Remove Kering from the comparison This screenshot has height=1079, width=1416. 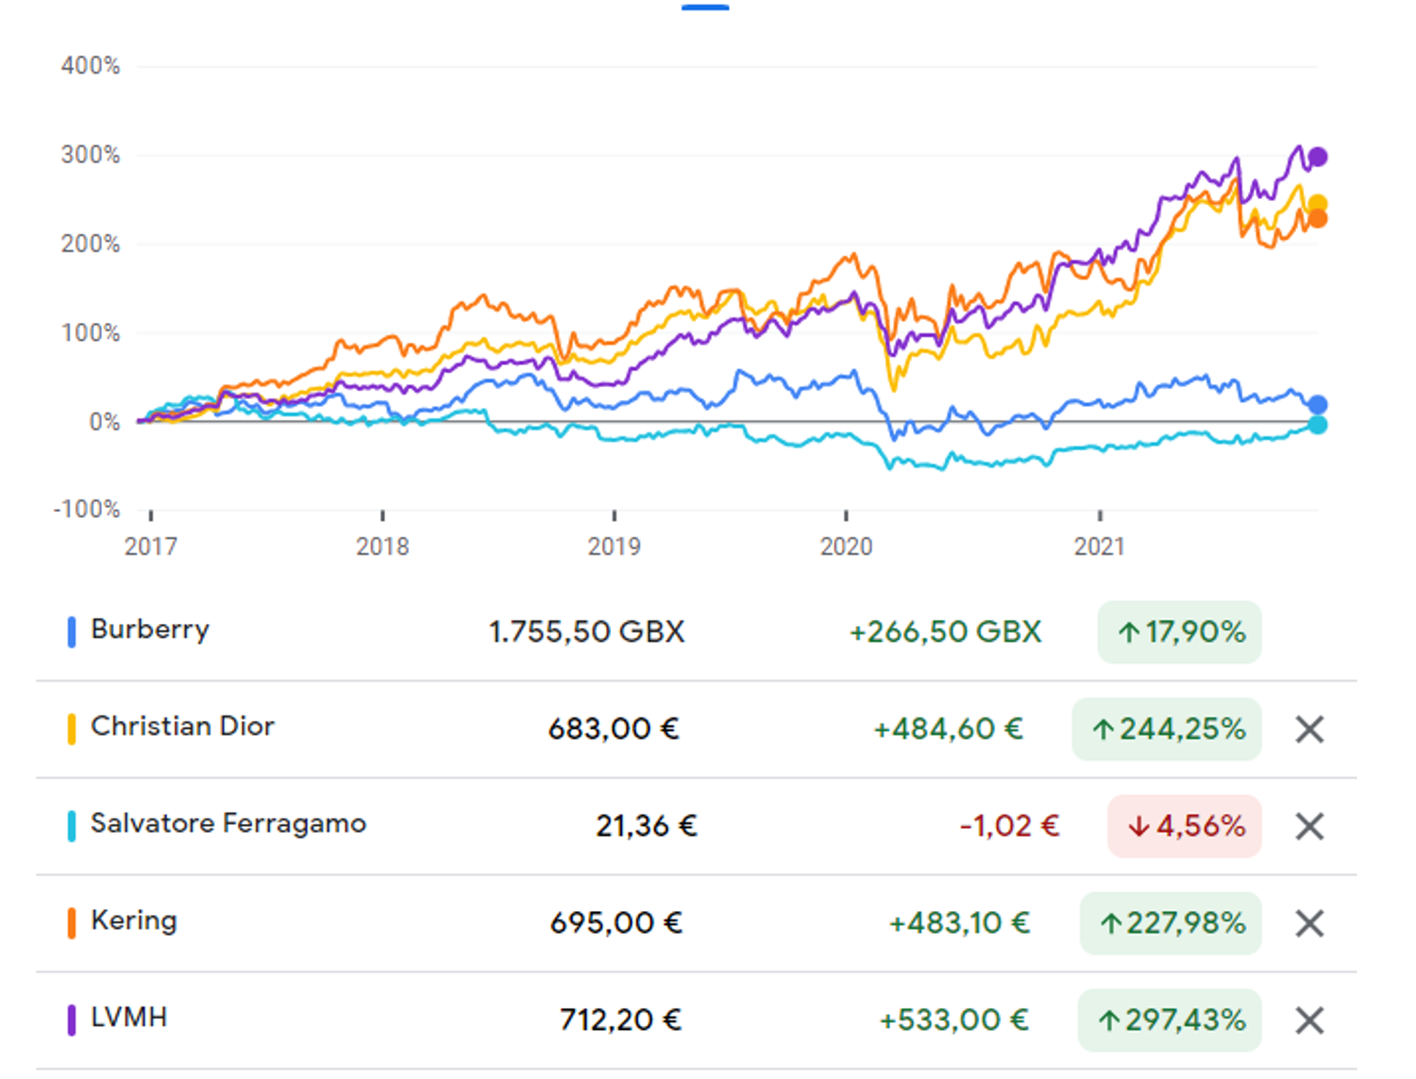coord(1309,923)
